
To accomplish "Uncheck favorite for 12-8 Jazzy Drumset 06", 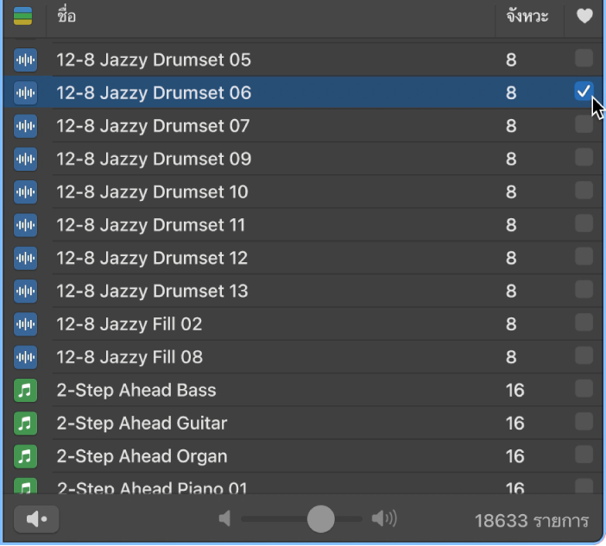I will coord(584,91).
